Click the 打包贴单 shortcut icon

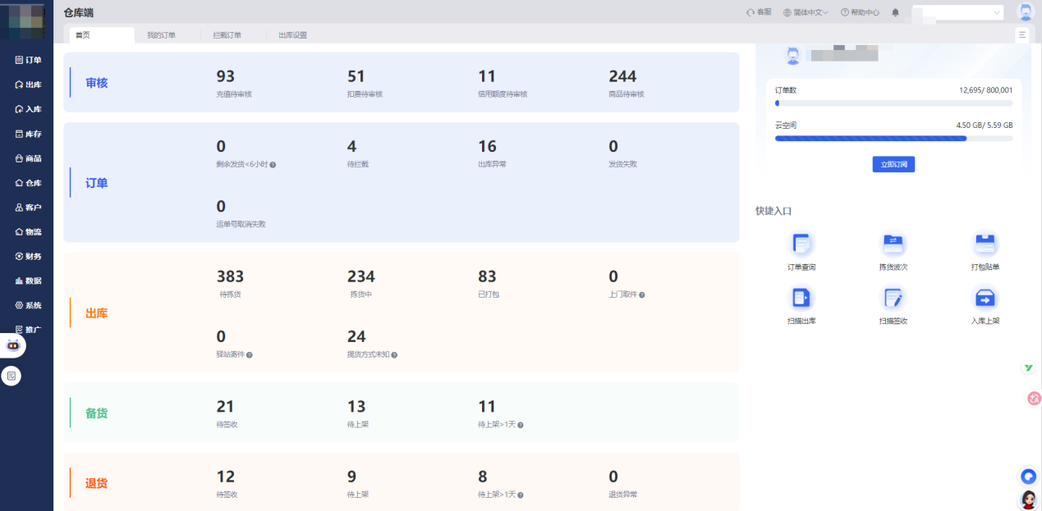[x=985, y=244]
